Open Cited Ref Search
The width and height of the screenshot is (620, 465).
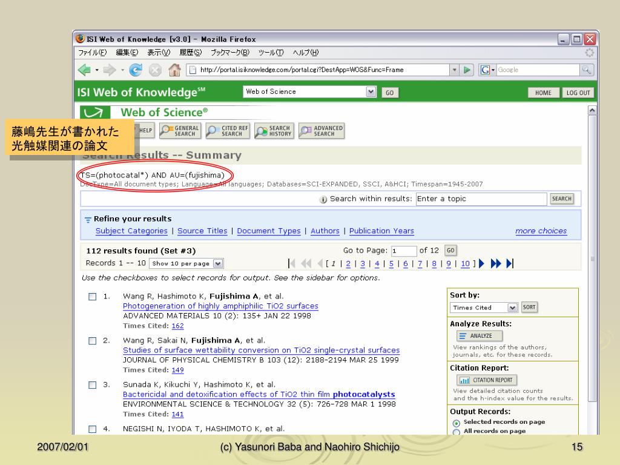228,131
